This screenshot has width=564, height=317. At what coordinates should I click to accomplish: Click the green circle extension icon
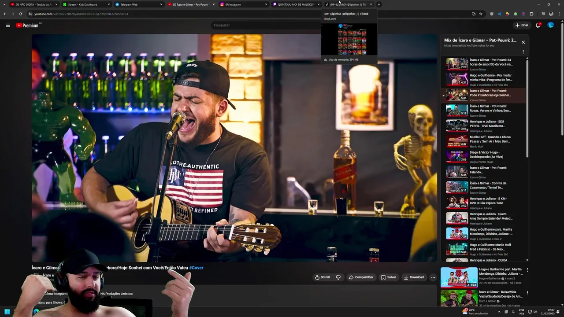(516, 14)
